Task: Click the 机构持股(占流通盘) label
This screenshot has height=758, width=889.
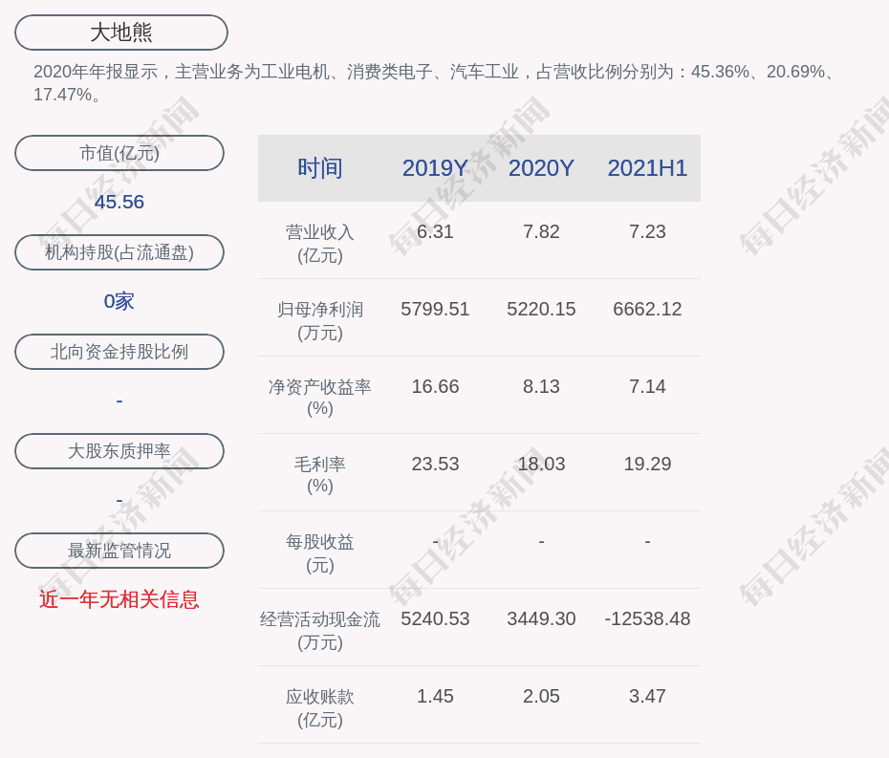Action: pyautogui.click(x=119, y=252)
